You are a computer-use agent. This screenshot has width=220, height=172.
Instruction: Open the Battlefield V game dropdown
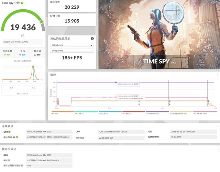(72, 45)
